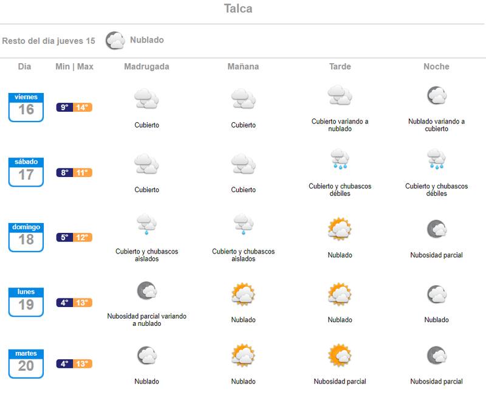Screen dimensions: 486x400
Task: Select the sábado 17 calendar date
Action: tap(26, 171)
